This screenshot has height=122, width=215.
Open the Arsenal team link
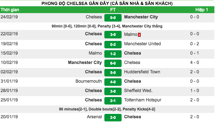(94, 117)
